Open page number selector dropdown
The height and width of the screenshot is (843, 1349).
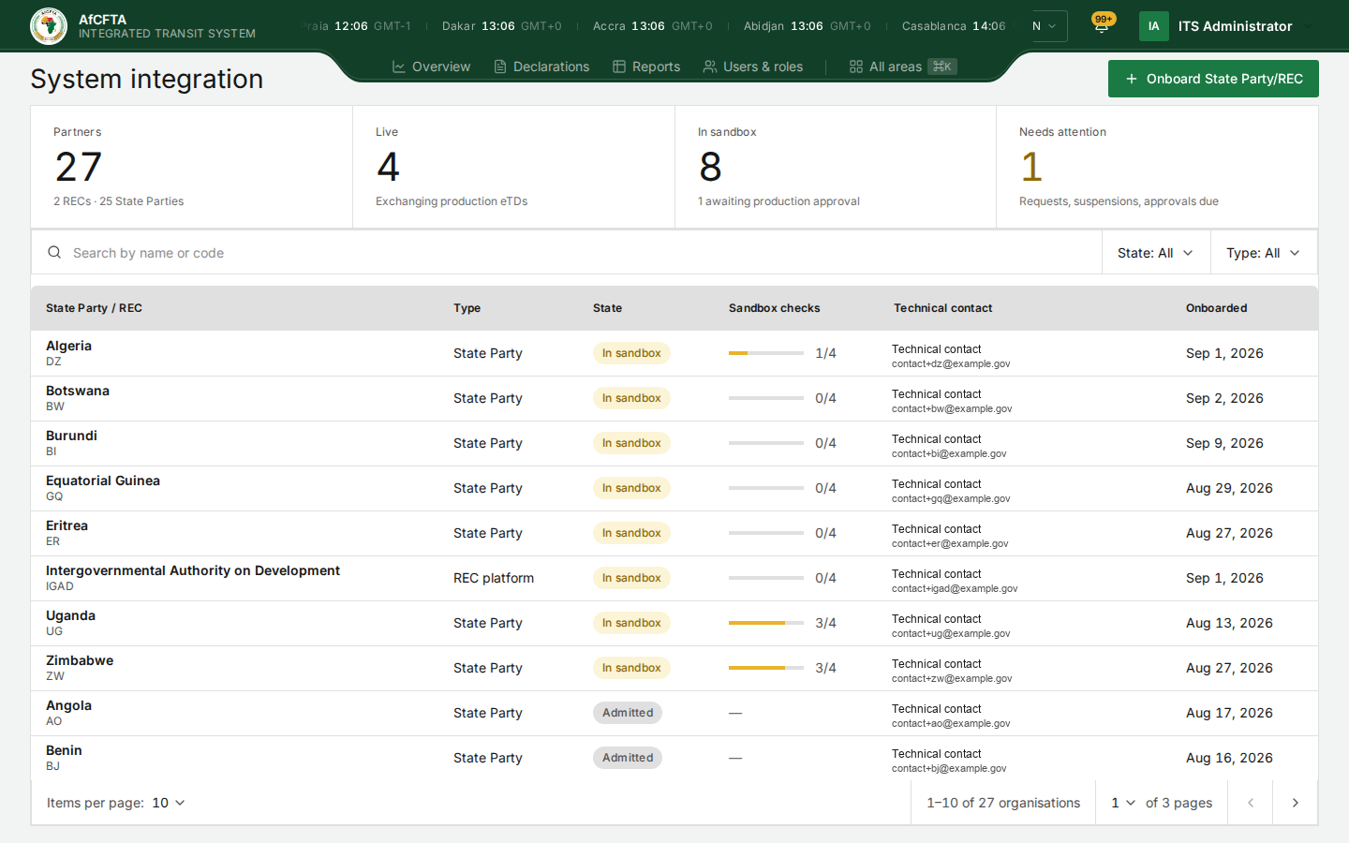[1122, 803]
